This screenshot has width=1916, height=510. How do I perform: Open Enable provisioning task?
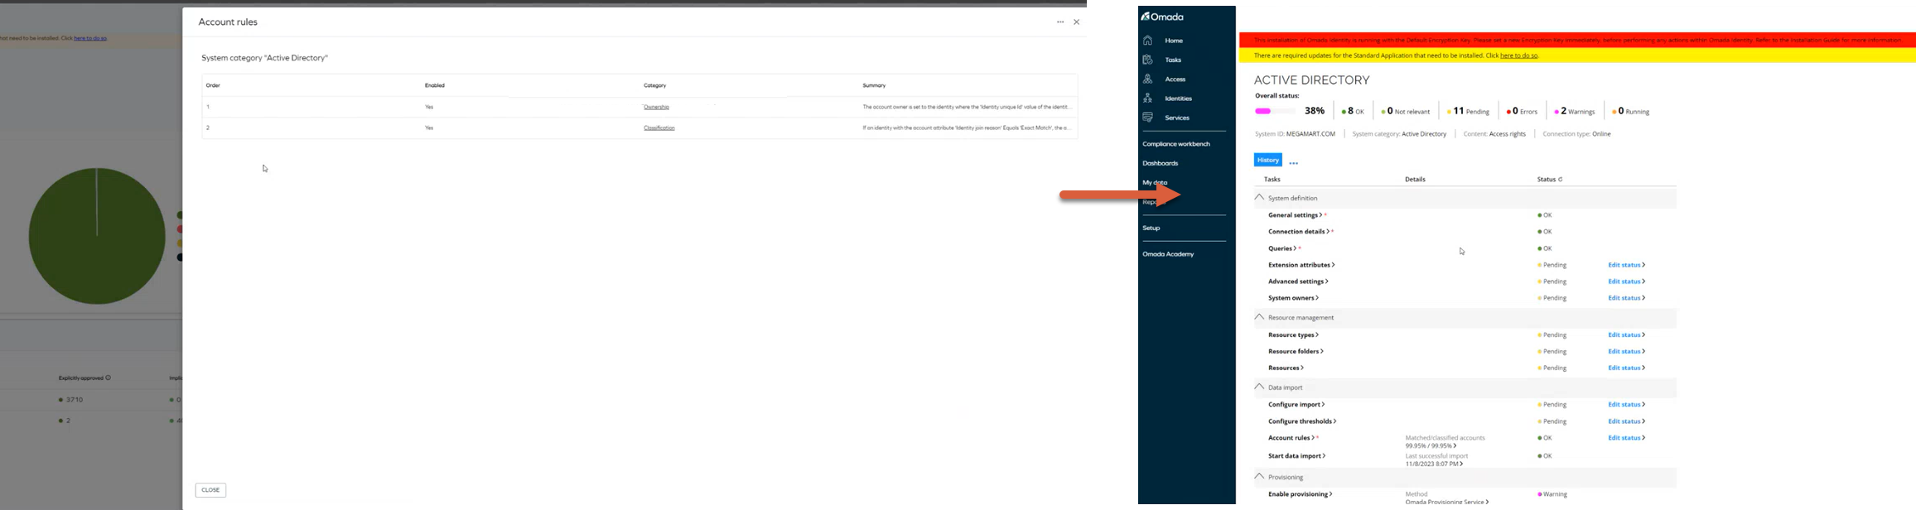point(1300,494)
